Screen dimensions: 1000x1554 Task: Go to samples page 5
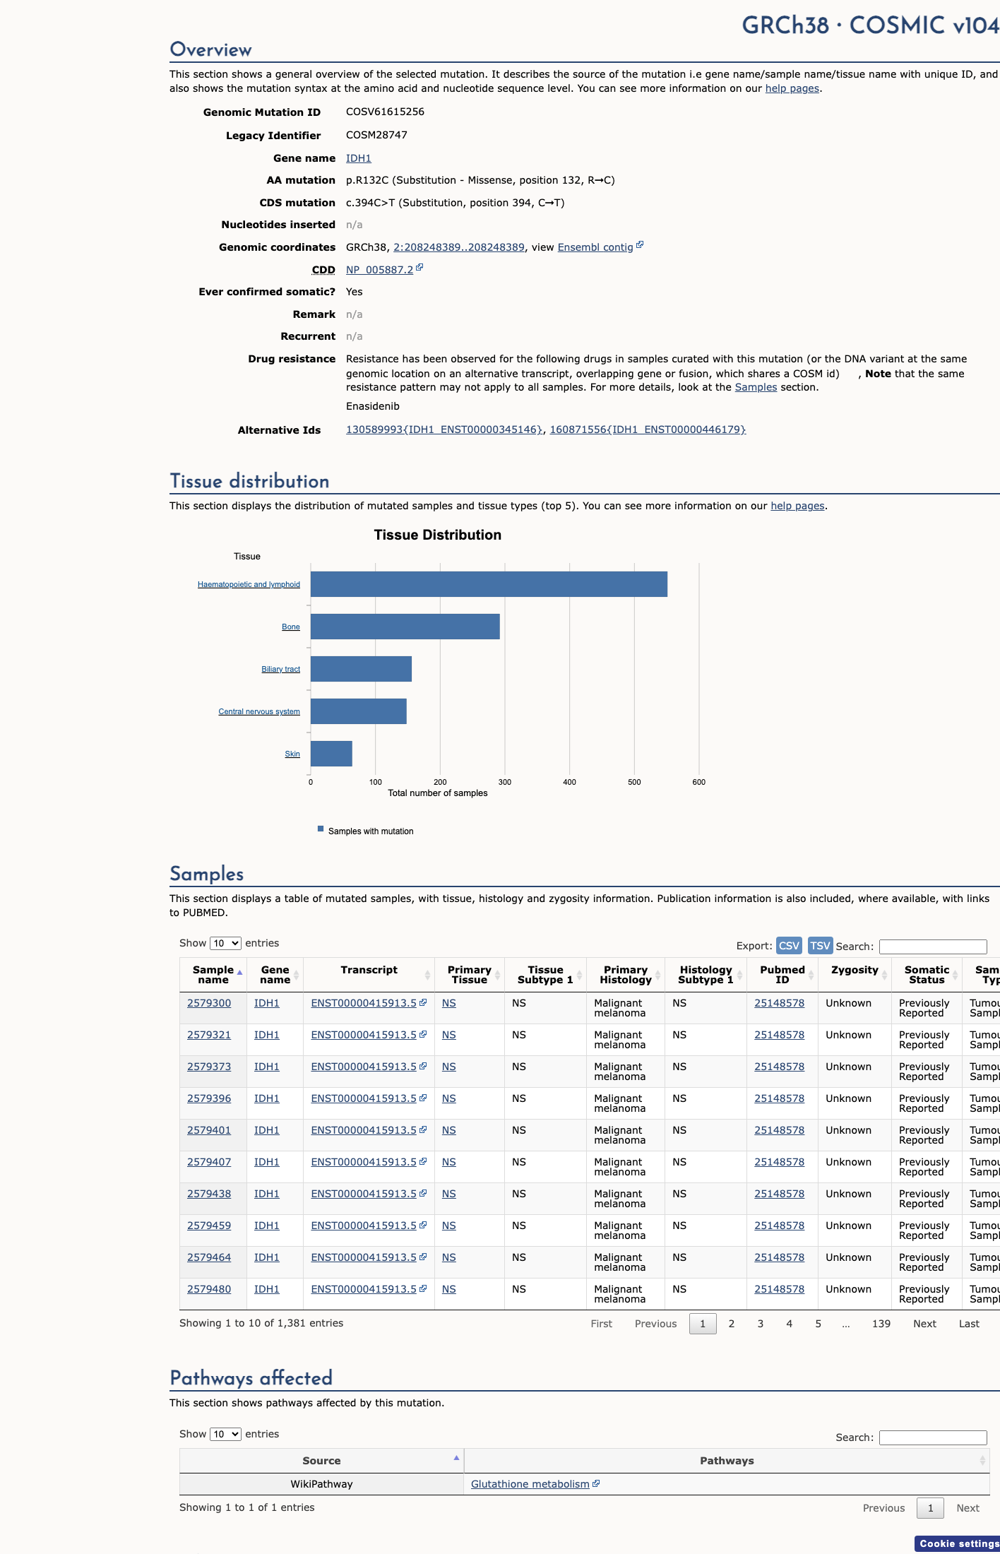(x=819, y=1324)
